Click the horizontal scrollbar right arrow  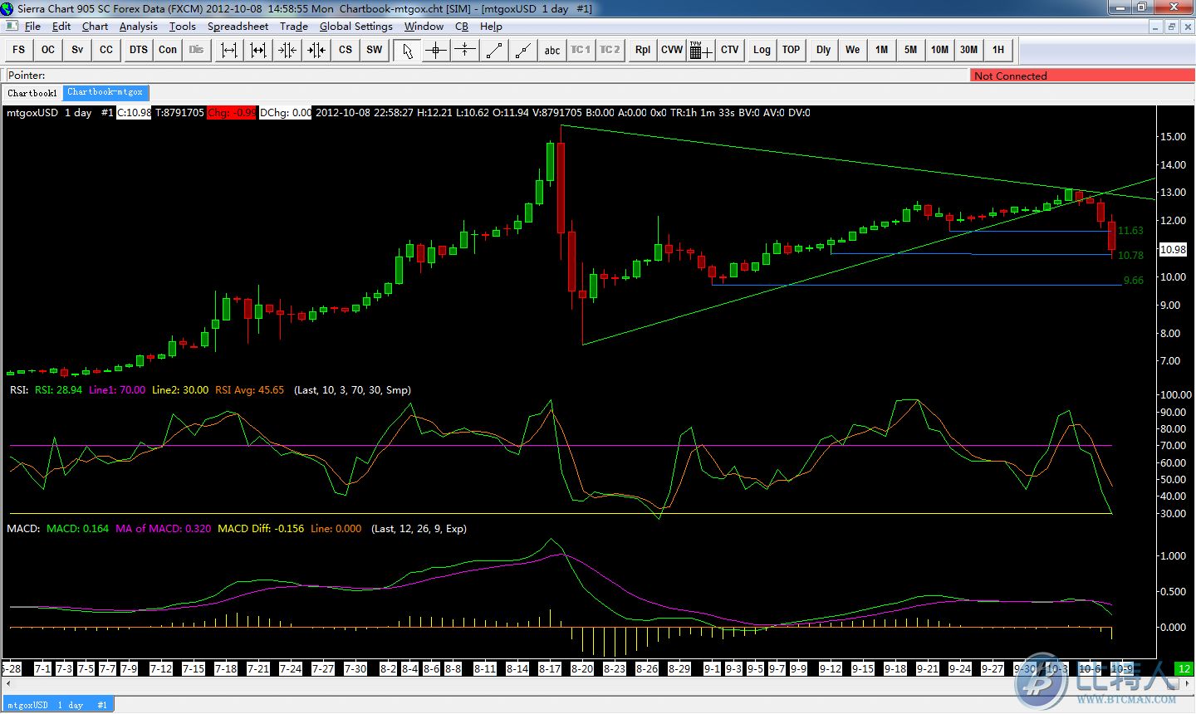tap(1186, 685)
